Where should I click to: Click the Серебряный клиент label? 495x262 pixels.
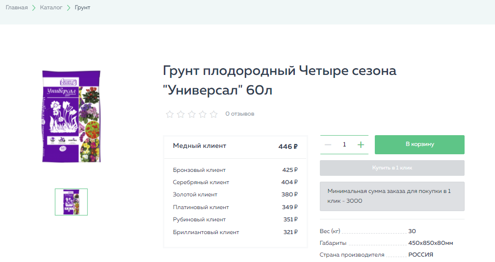[x=201, y=182]
